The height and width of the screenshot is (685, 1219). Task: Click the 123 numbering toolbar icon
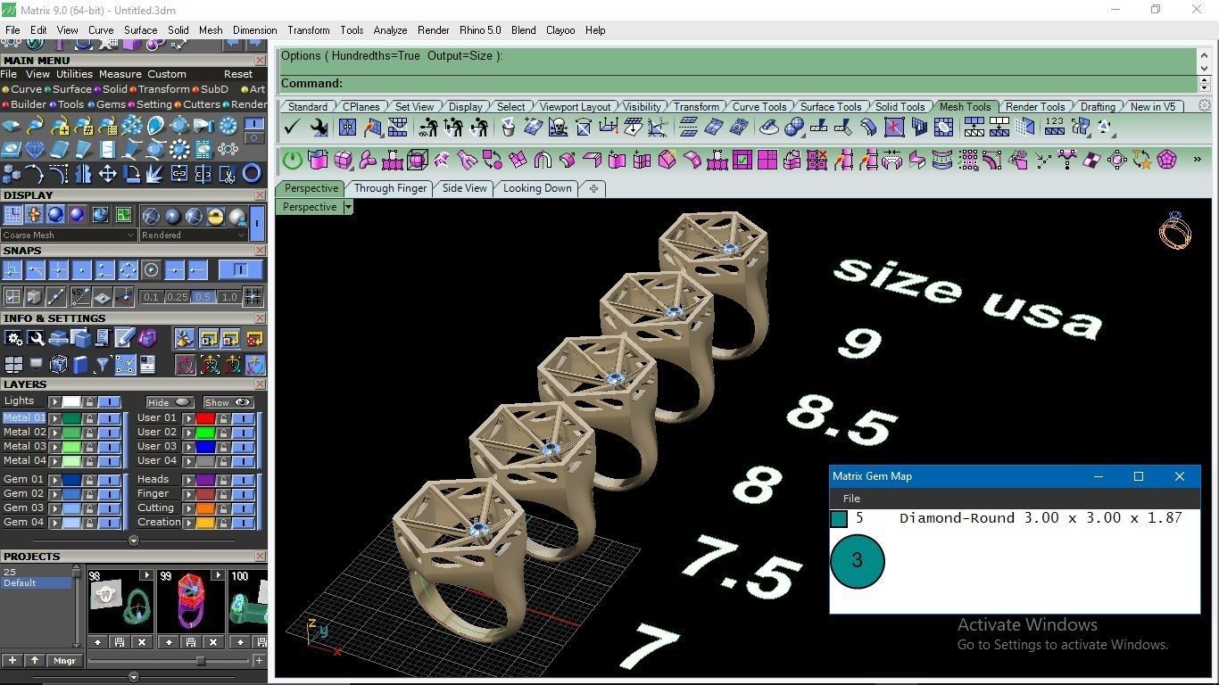pyautogui.click(x=1055, y=128)
